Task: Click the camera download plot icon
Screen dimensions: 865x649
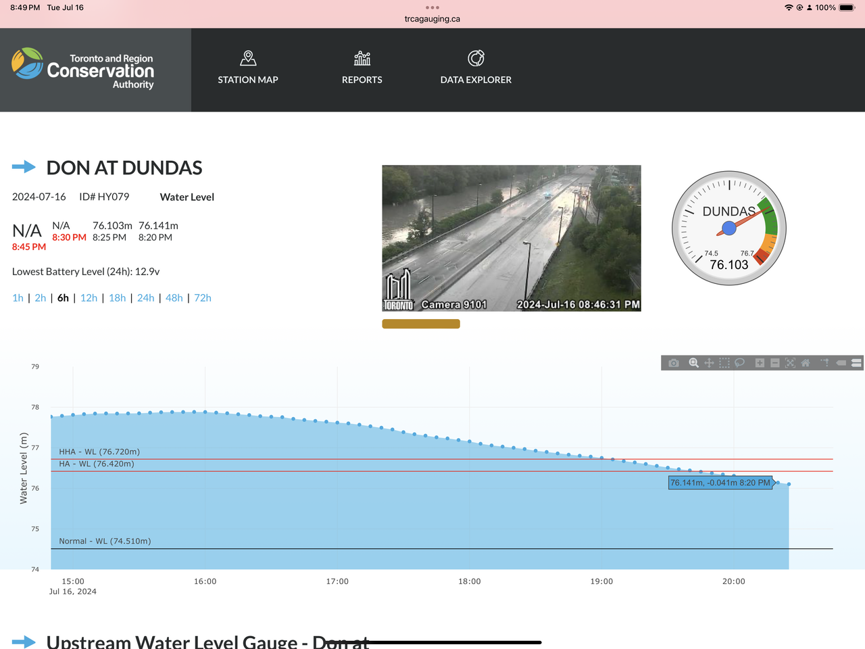Action: click(x=674, y=363)
